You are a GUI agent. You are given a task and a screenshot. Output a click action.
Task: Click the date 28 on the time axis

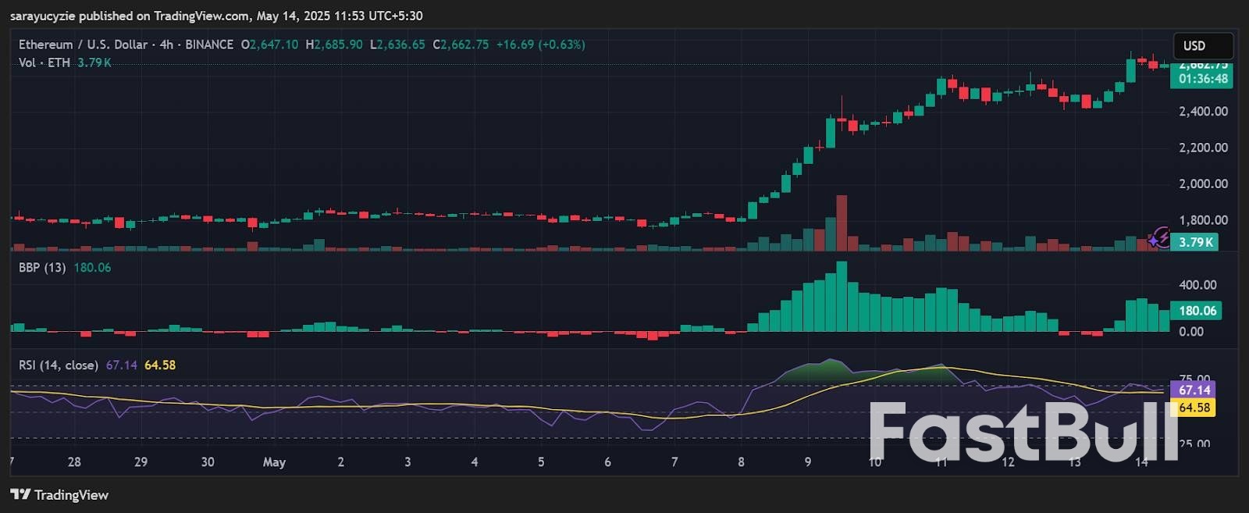click(x=74, y=462)
